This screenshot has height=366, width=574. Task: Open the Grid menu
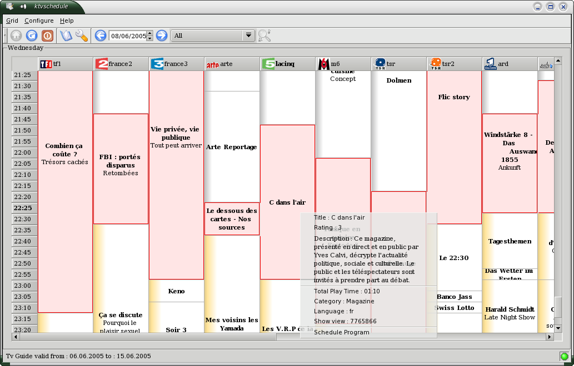click(12, 21)
